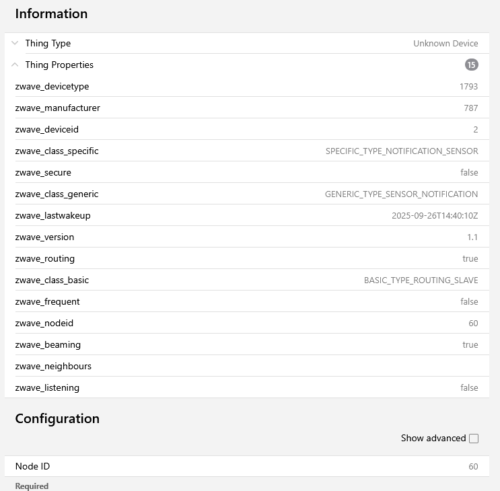The height and width of the screenshot is (491, 500).
Task: Click the zwave_secure property label
Action: [x=43, y=172]
